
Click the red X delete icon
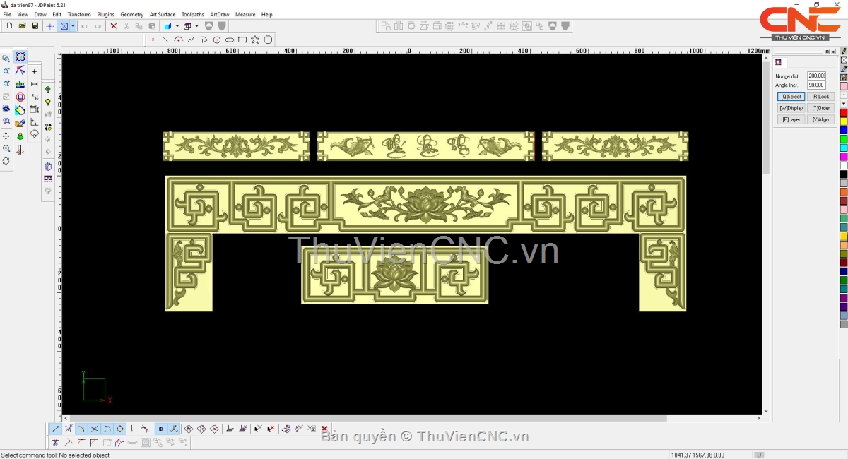113,26
